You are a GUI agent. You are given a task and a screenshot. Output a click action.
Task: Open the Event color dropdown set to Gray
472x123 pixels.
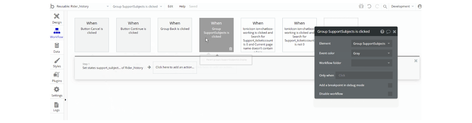tap(371, 53)
